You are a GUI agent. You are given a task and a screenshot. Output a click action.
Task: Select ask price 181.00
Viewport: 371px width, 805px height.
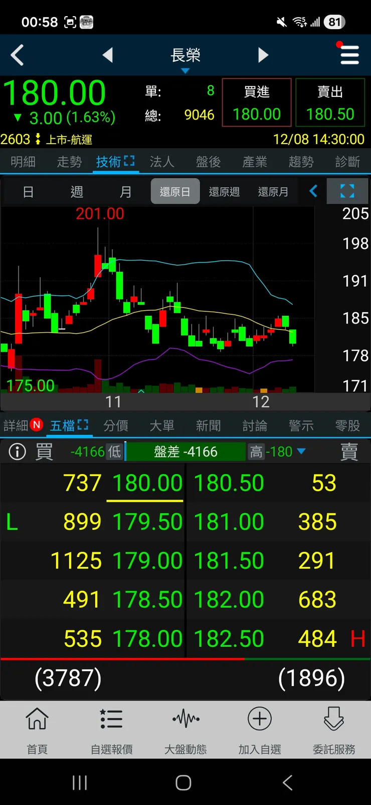pos(229,522)
